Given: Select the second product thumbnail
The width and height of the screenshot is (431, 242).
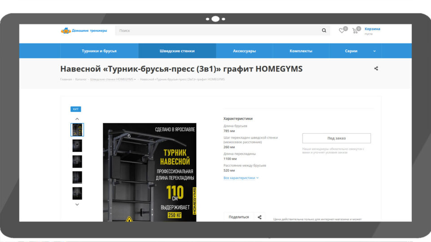Looking at the screenshot, I should [77, 146].
